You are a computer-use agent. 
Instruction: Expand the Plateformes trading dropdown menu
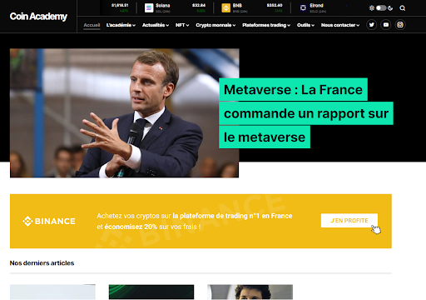point(266,25)
